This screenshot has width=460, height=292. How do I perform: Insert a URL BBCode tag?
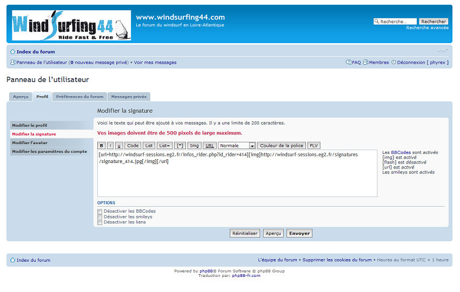coord(210,146)
